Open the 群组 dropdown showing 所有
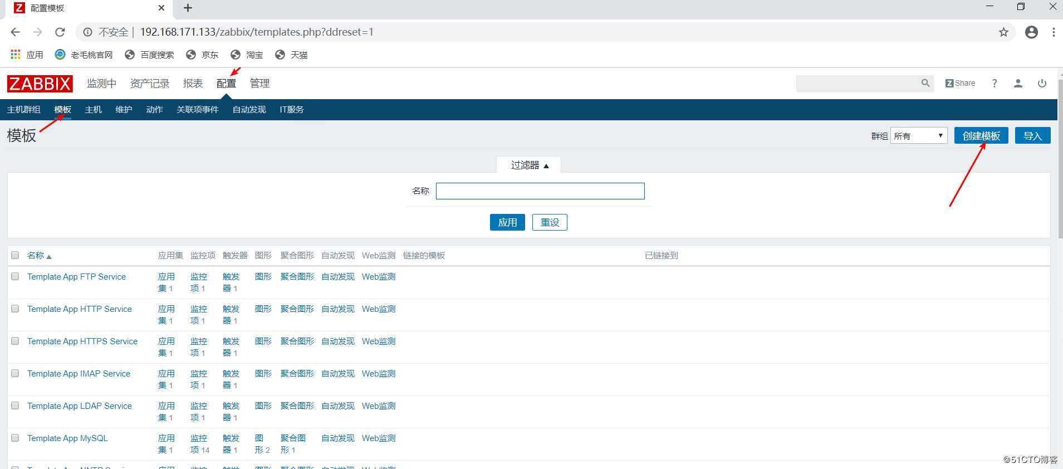The image size is (1063, 469). [919, 136]
